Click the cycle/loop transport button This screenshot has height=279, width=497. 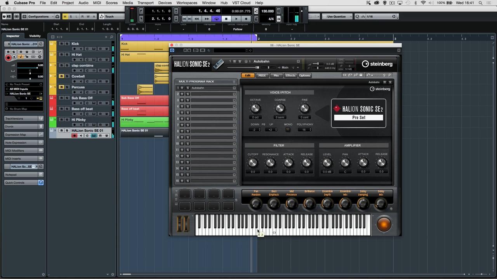[x=217, y=19]
